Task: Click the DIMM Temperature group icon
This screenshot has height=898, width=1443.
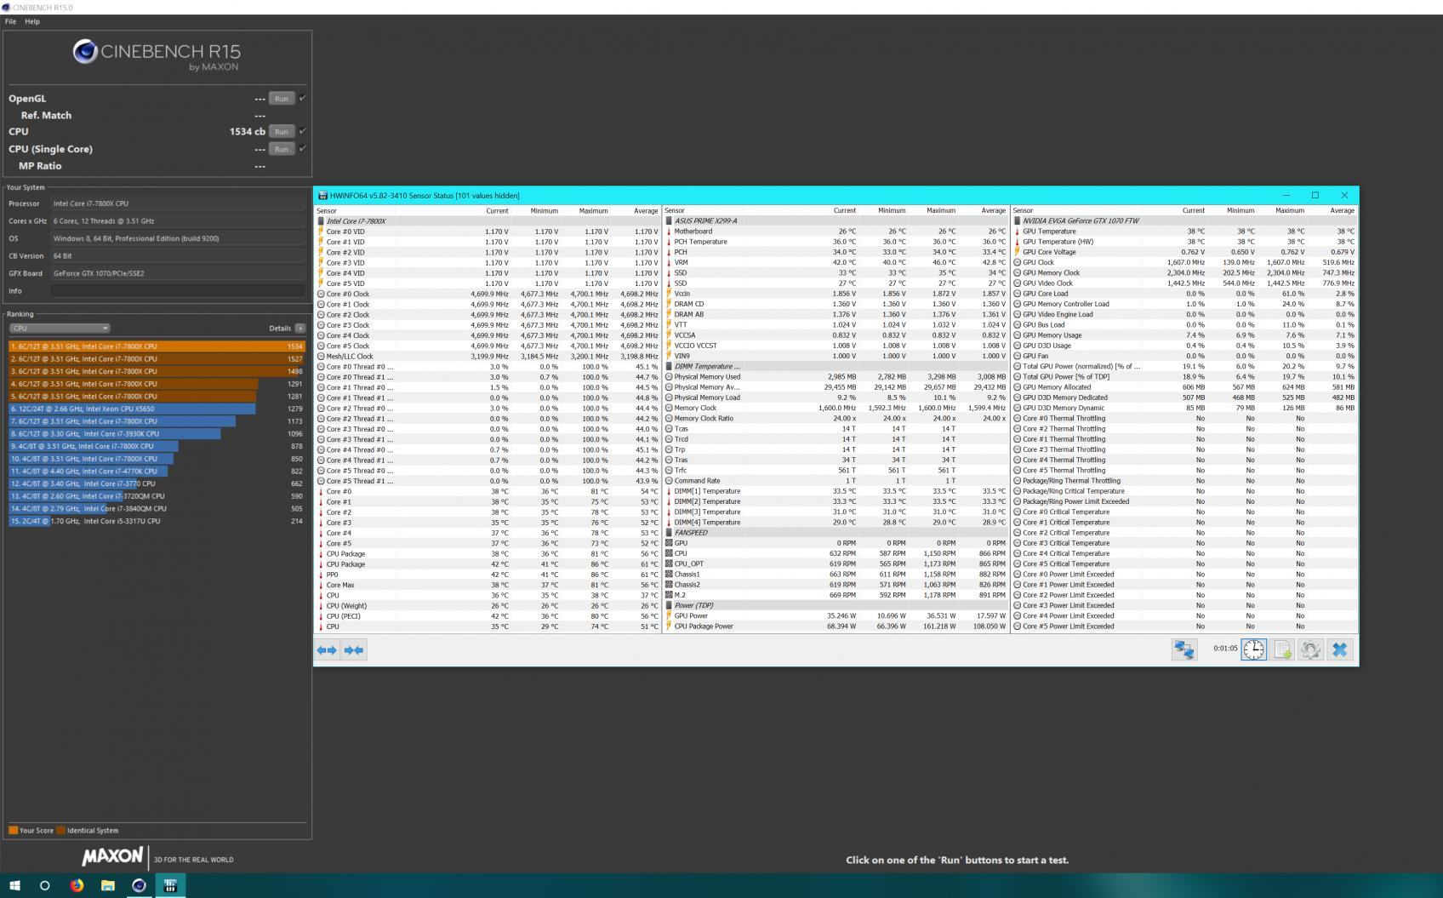Action: point(669,367)
